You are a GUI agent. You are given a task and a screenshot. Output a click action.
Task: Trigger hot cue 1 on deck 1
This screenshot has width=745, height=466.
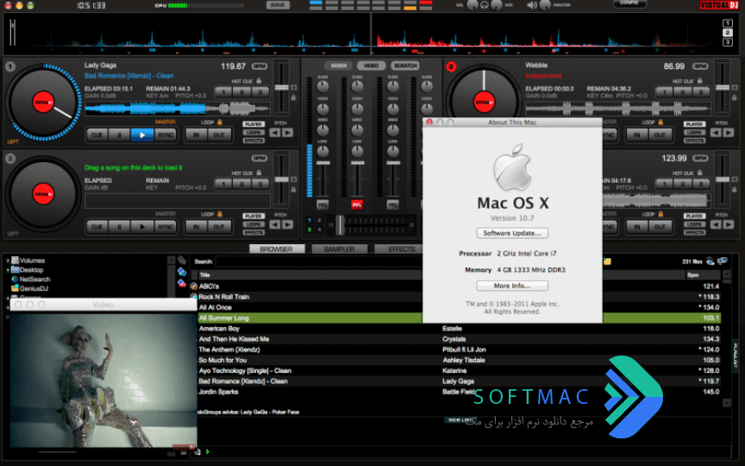point(223,91)
